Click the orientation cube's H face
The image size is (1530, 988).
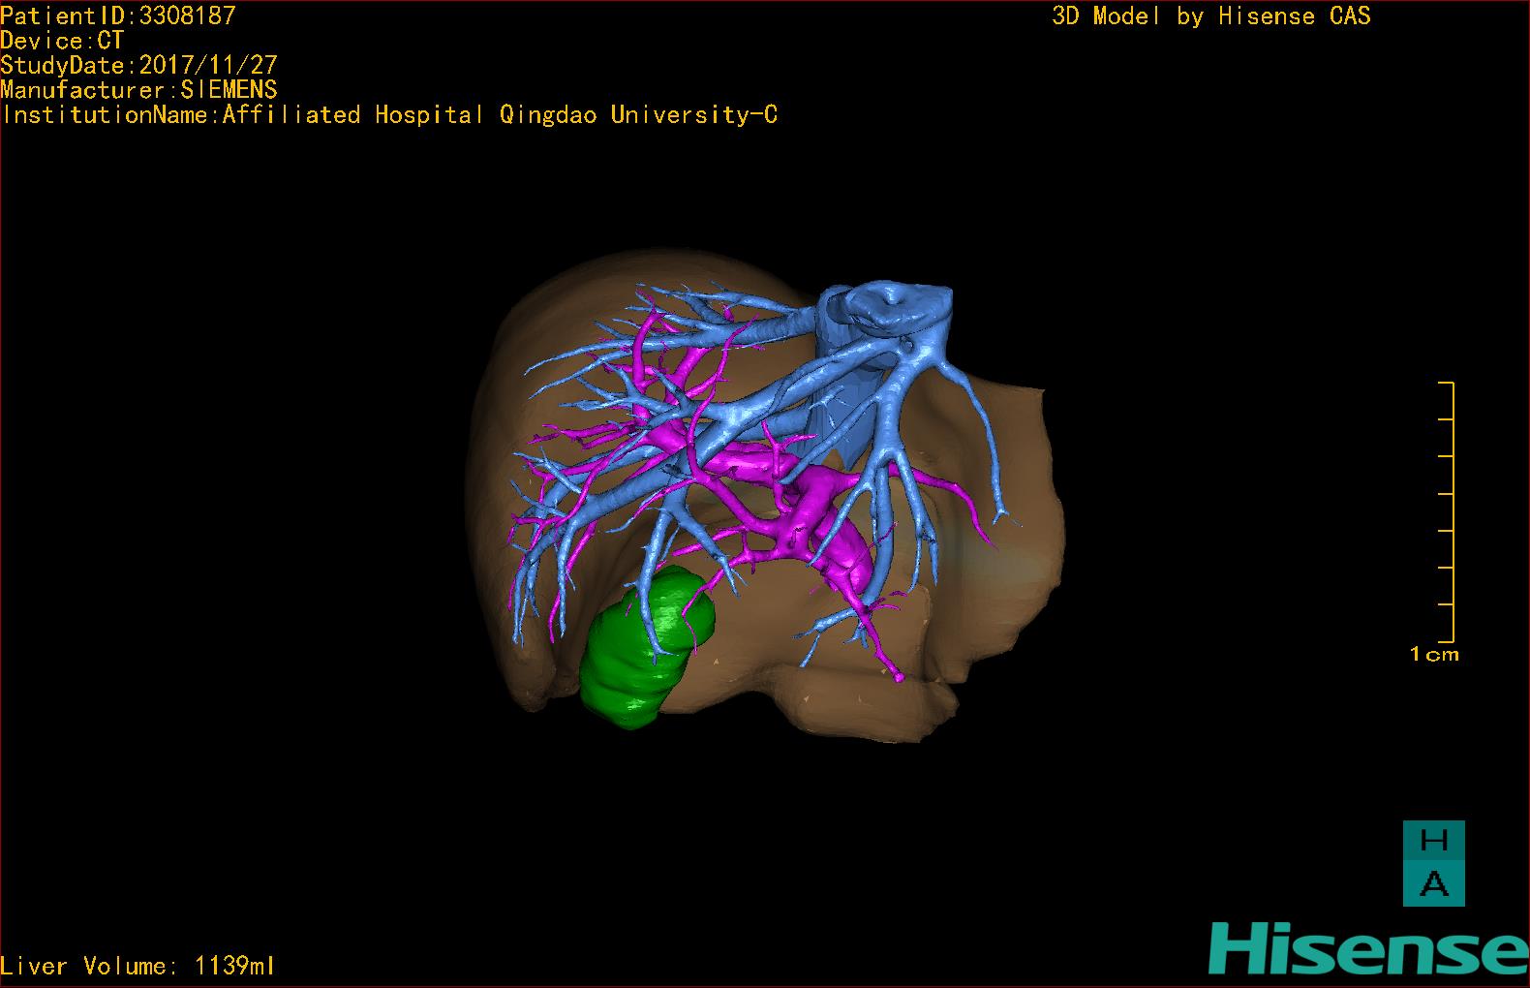[x=1433, y=842]
